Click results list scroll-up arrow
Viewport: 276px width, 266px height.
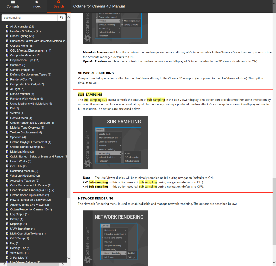pyautogui.click(x=69, y=17)
